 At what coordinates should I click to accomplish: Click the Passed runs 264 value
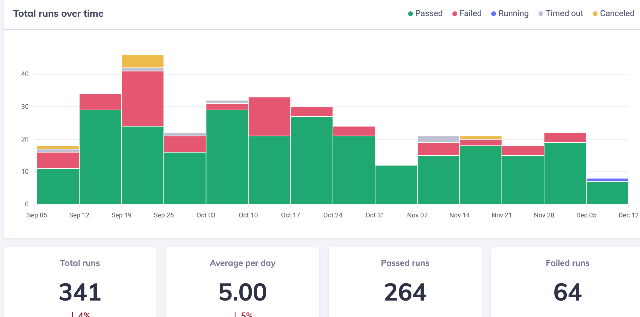point(405,292)
